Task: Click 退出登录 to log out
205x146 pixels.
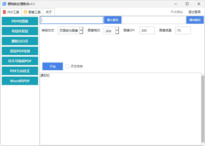Action: [195, 12]
